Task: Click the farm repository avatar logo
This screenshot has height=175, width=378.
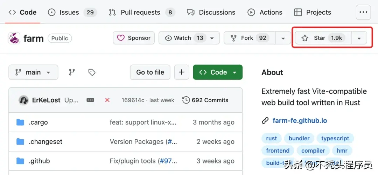Action: tap(14, 38)
